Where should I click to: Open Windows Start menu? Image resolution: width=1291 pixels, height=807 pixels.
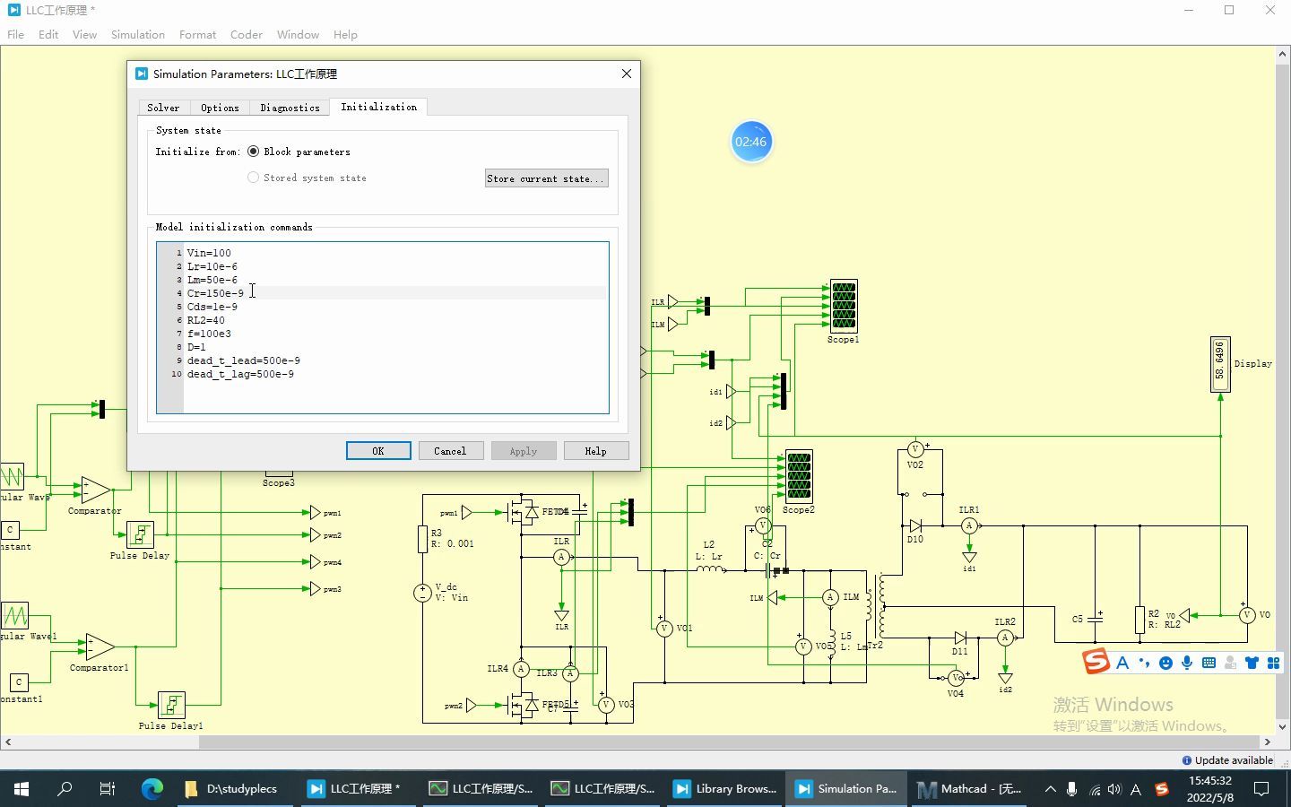pos(22,789)
